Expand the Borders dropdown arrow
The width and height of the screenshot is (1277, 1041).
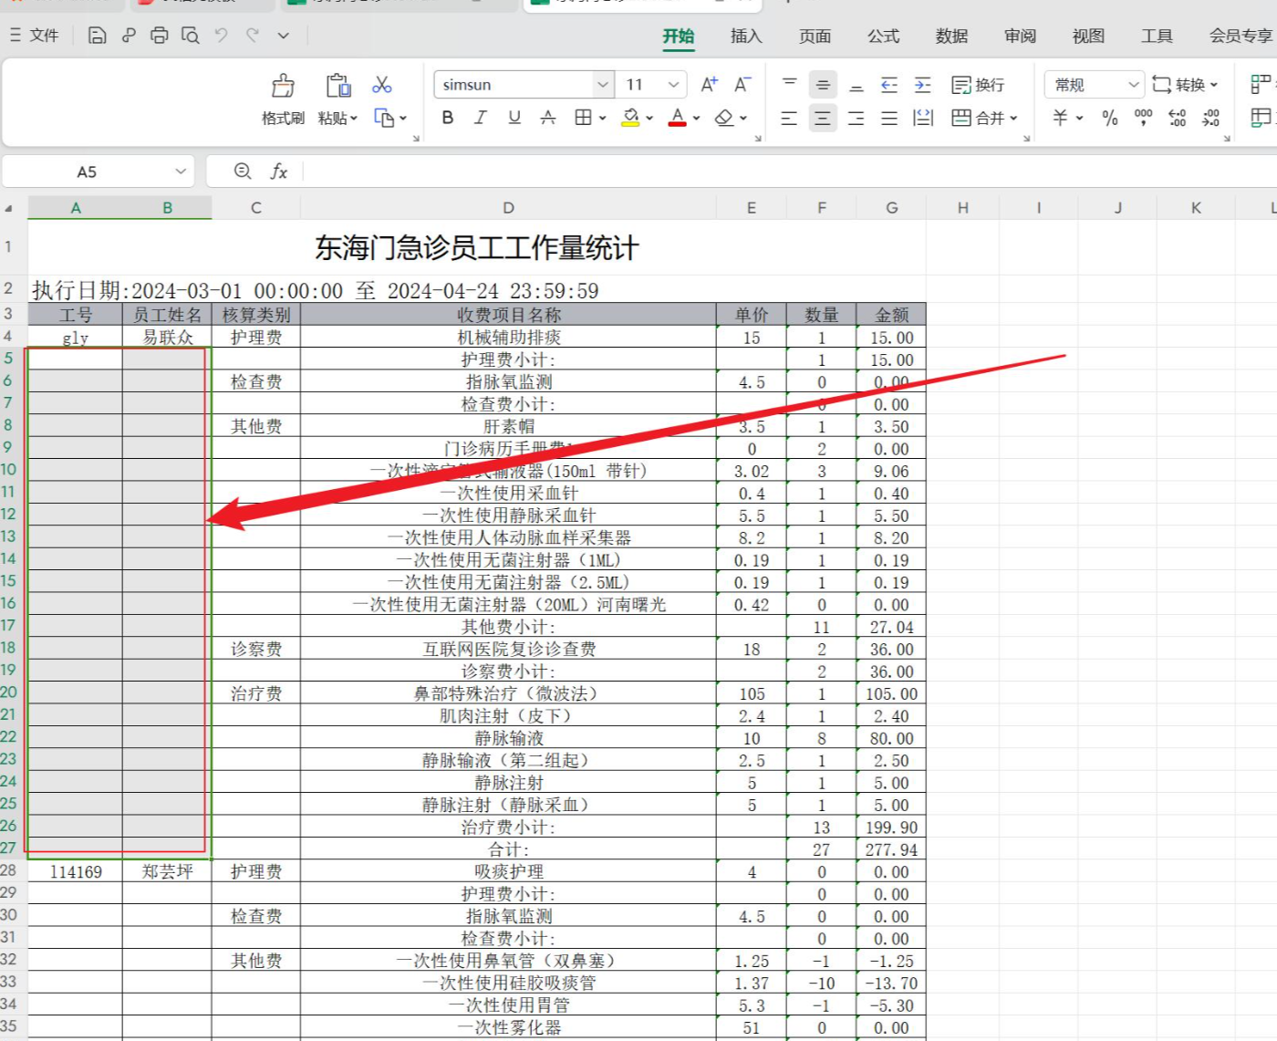point(603,118)
